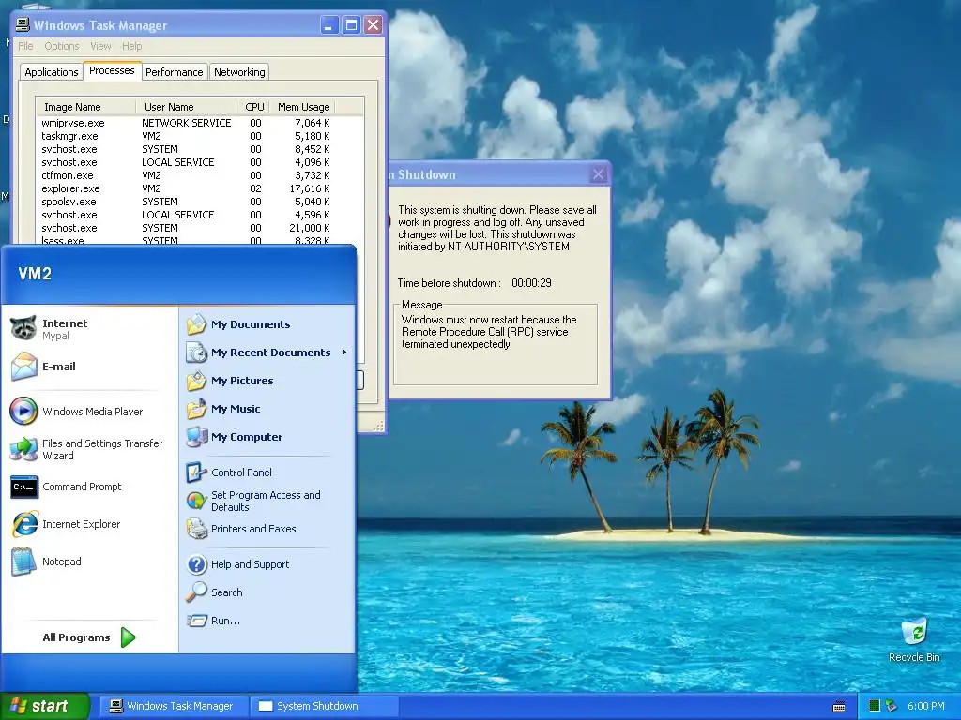
Task: Select the taskmgr.exe process row
Action: click(200, 136)
